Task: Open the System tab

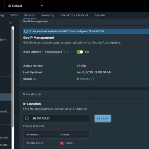Action: pyautogui.click(x=100, y=15)
